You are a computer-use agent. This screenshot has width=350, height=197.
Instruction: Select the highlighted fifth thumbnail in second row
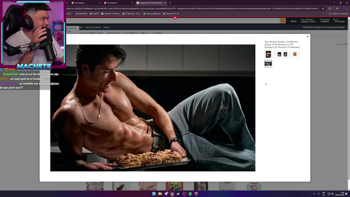268,64
